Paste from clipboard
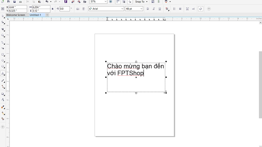 [x=40, y=2]
